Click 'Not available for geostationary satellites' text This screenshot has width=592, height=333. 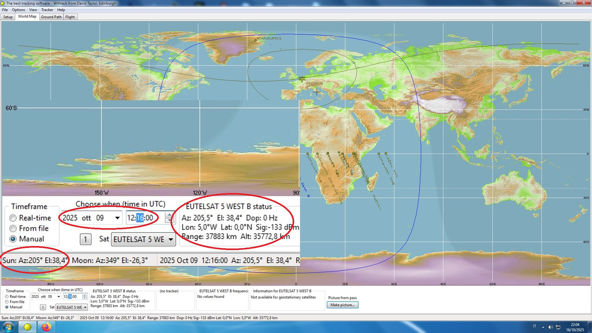[283, 297]
